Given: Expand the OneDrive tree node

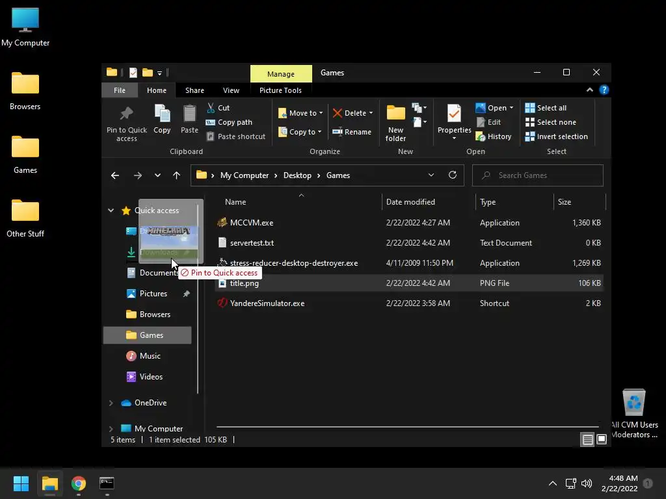Looking at the screenshot, I should pos(111,403).
